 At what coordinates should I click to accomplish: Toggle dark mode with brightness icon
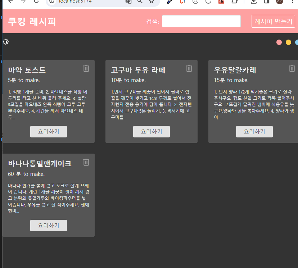click(x=6, y=42)
